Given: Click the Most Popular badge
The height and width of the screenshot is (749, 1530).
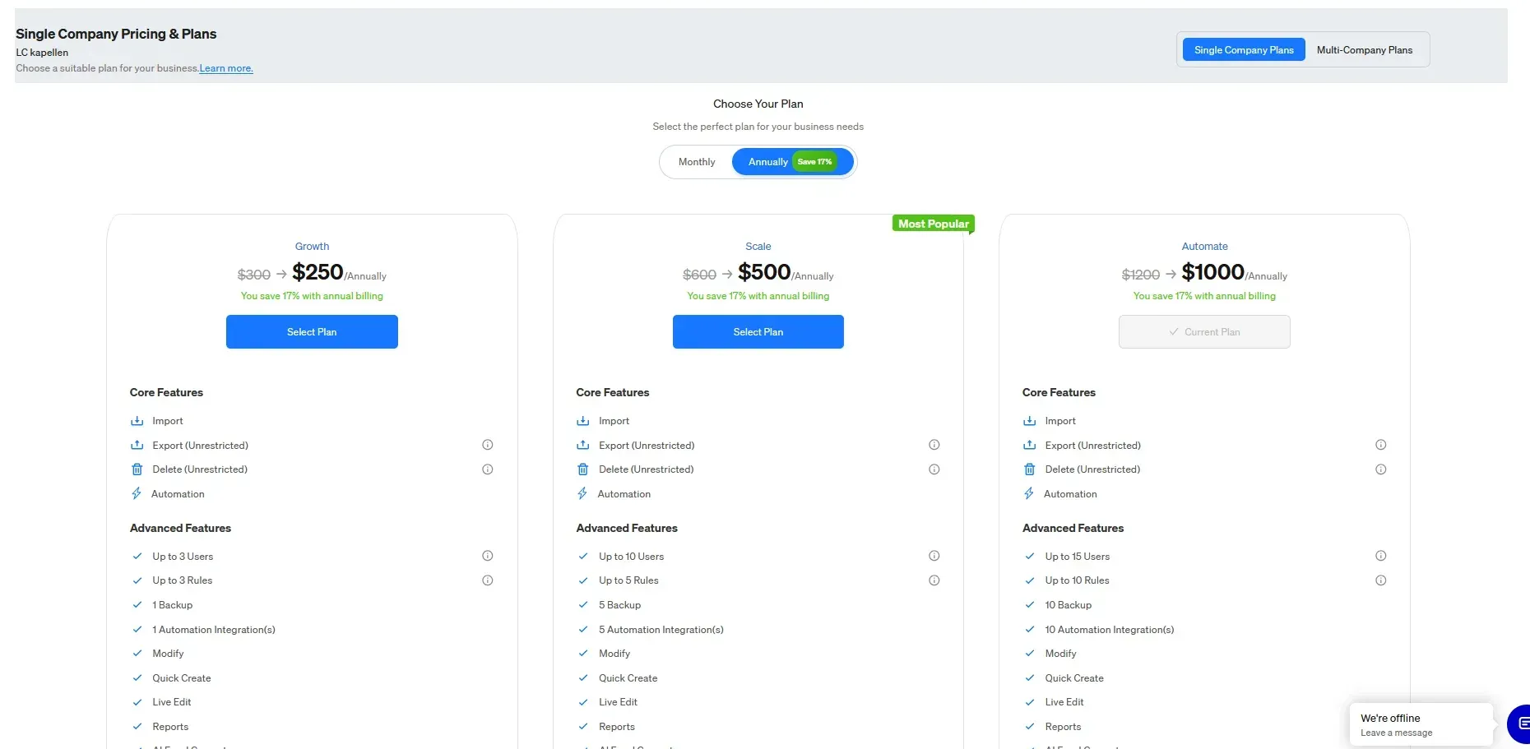Looking at the screenshot, I should (x=933, y=224).
